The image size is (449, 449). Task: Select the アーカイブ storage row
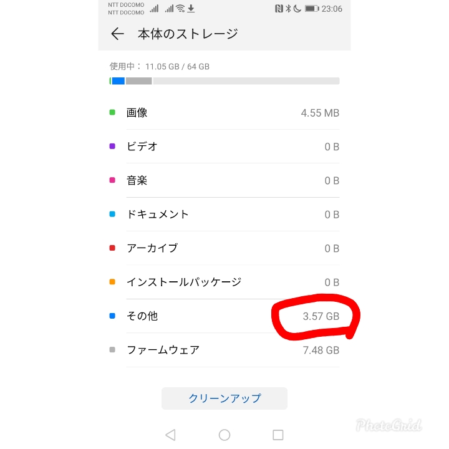[224, 248]
